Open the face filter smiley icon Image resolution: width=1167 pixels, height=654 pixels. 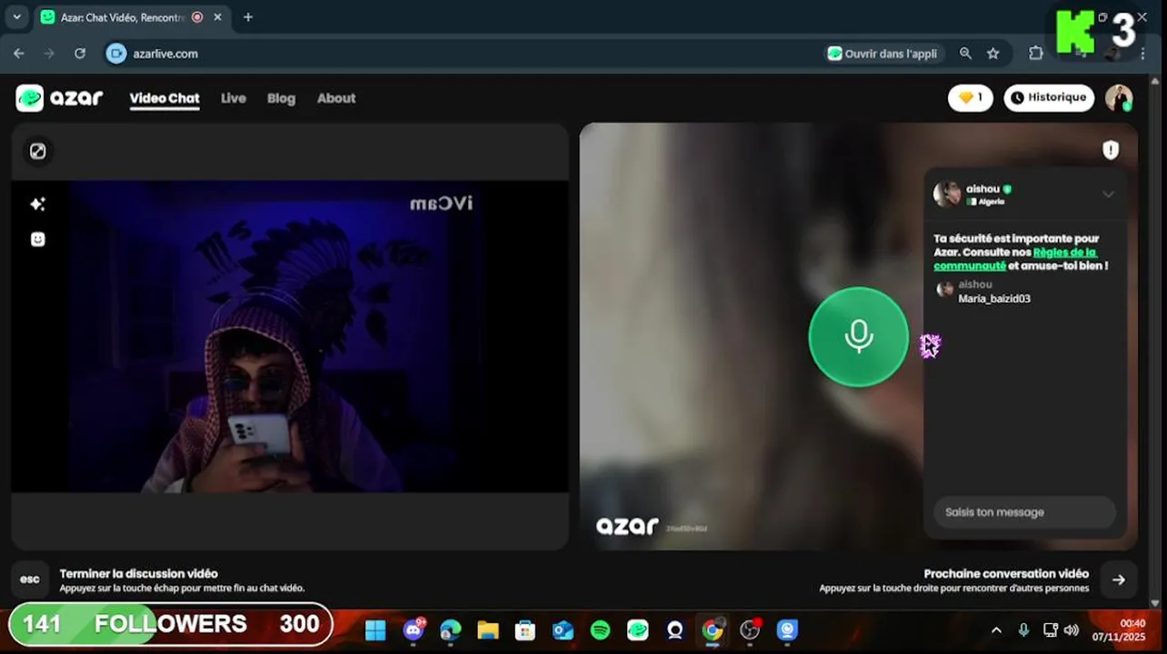(x=37, y=239)
